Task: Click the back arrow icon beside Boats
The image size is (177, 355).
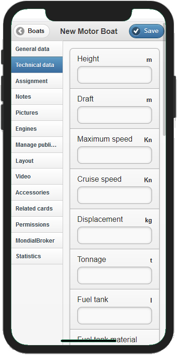Action: [20, 31]
